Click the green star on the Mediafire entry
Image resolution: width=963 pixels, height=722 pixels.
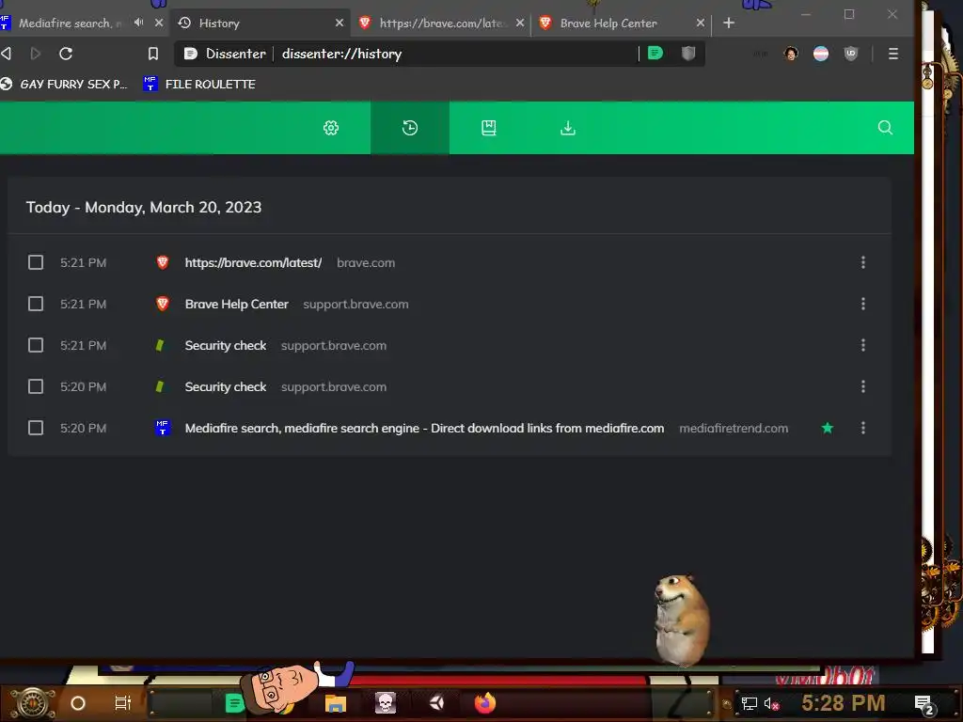pyautogui.click(x=828, y=428)
